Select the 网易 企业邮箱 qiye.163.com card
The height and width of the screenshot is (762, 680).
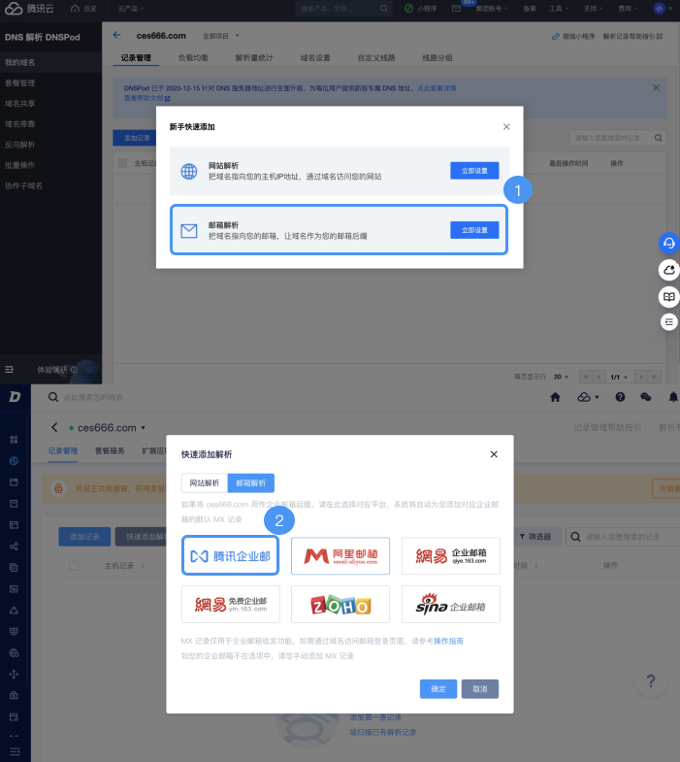coord(451,556)
